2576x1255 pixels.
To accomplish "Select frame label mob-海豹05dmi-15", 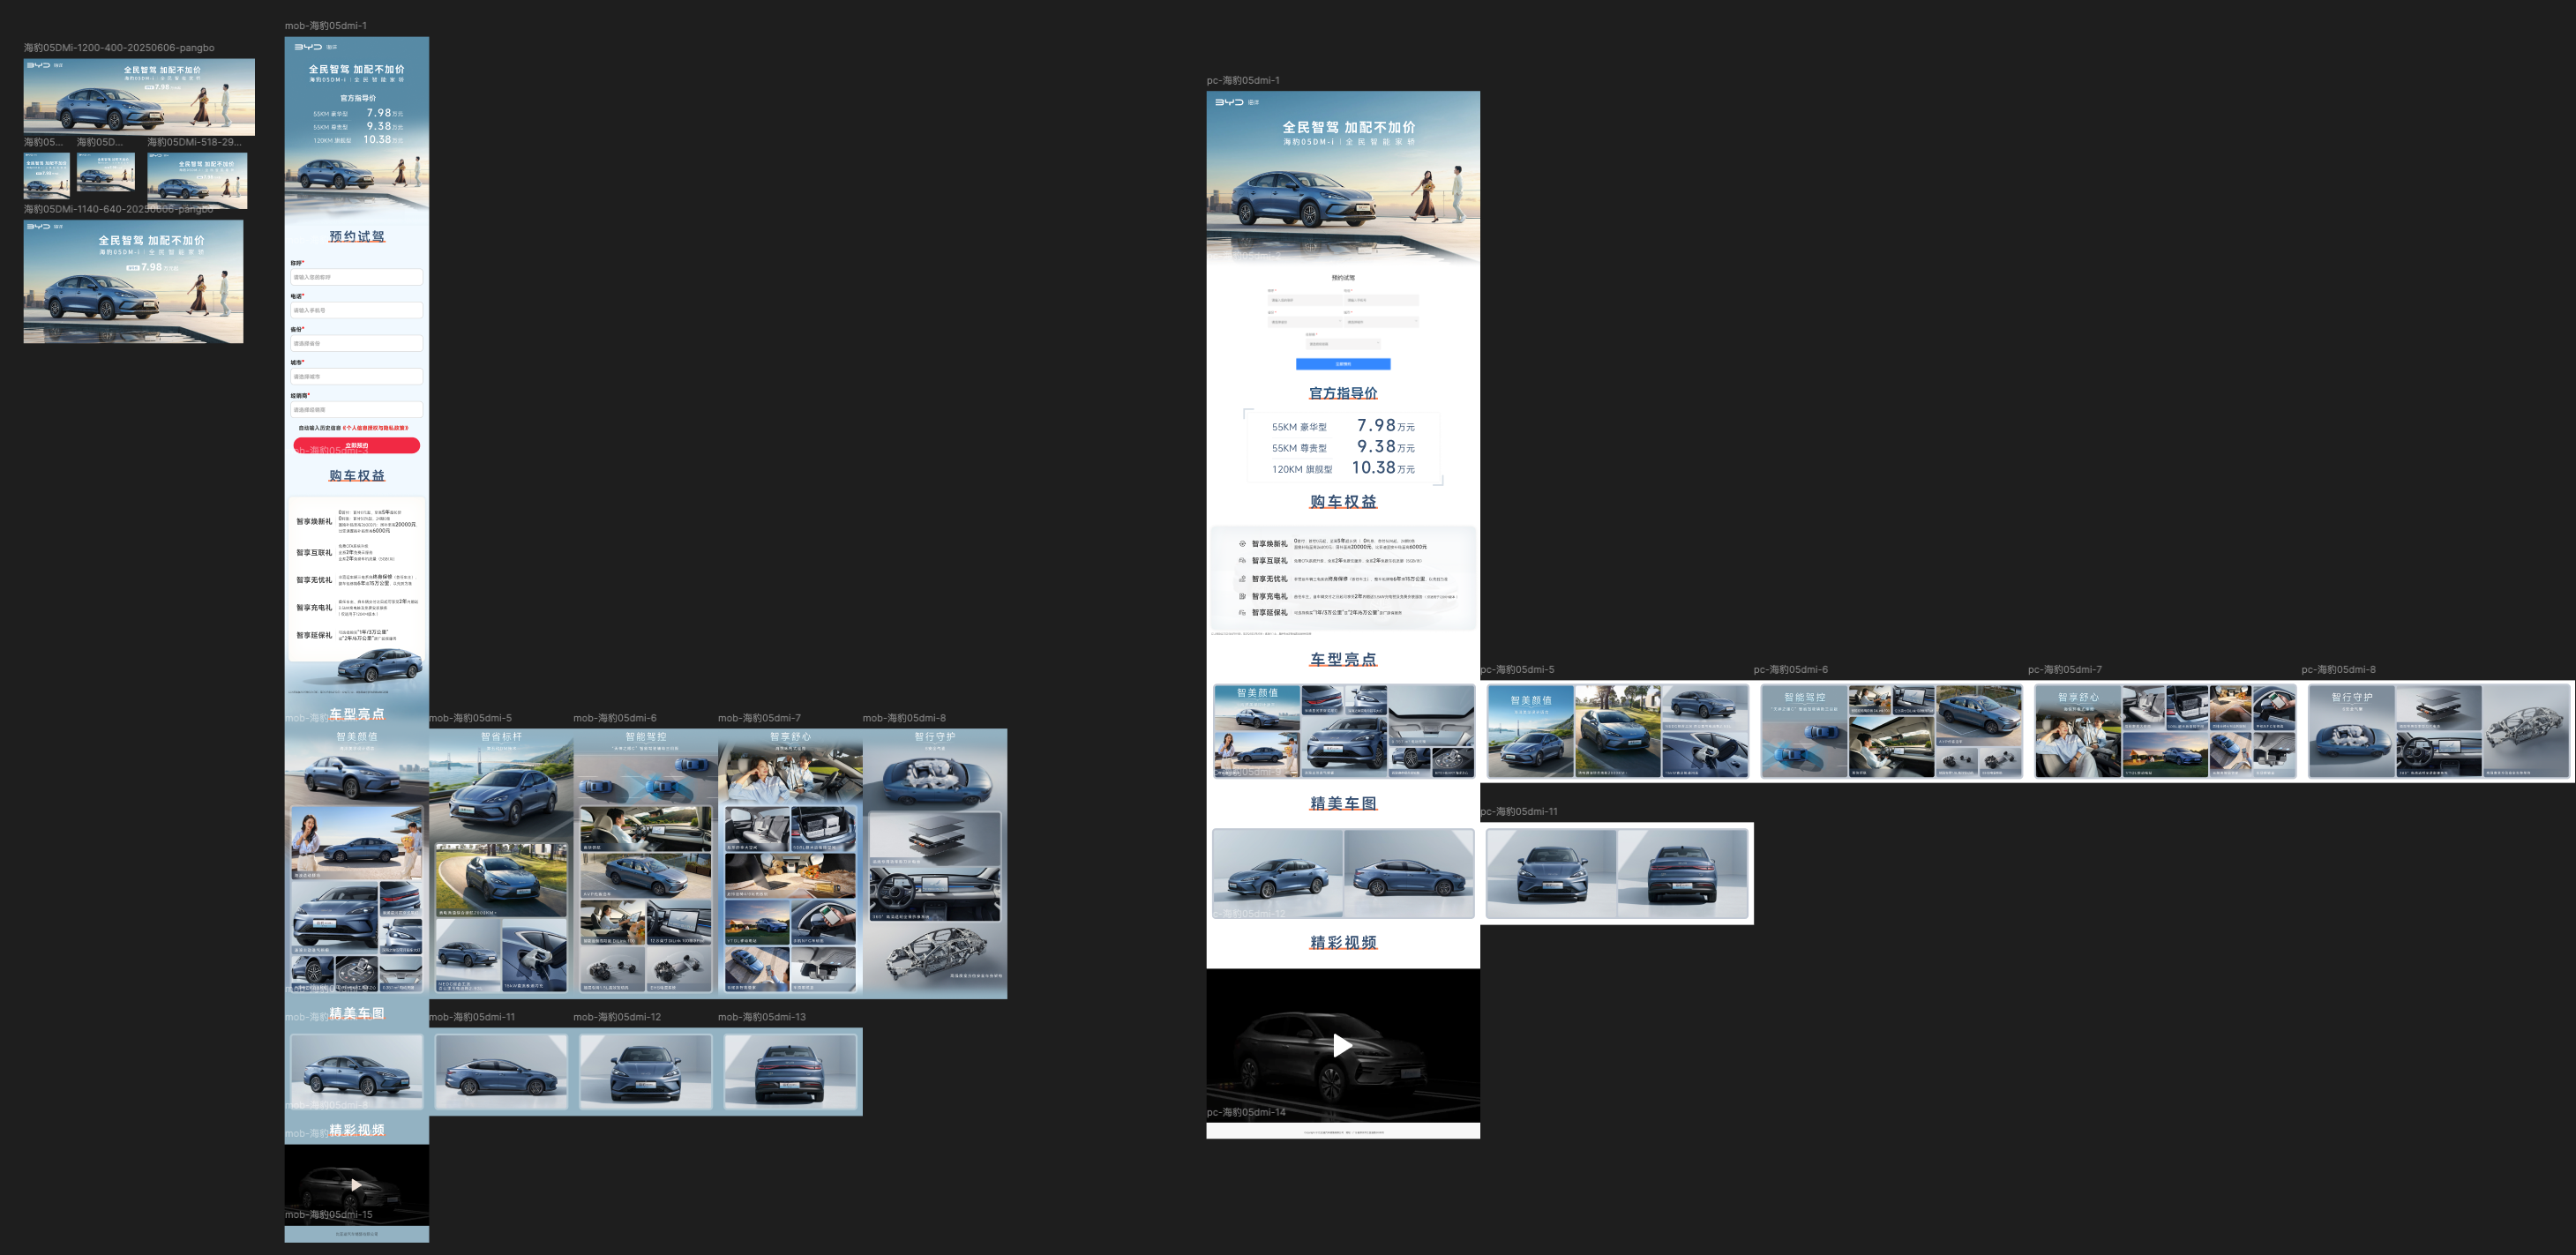I will (328, 1215).
